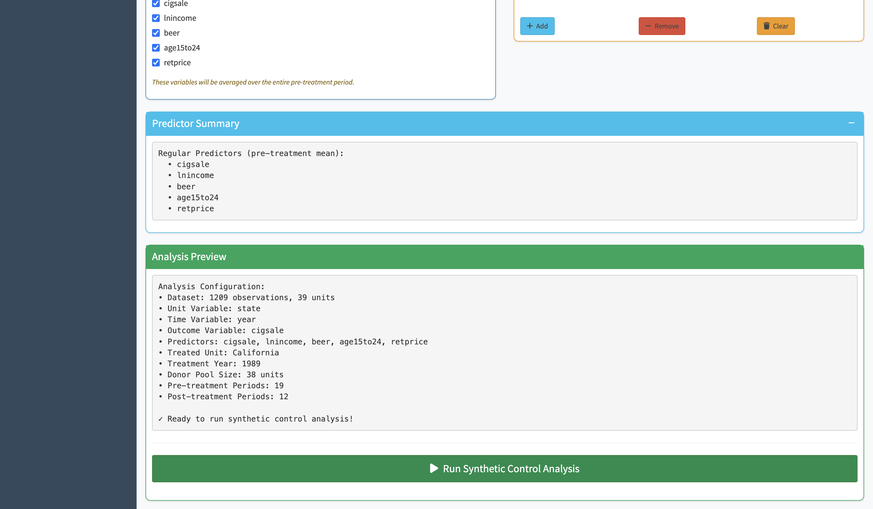Click the minus icon on Remove button
Screen dimensions: 873x509
point(648,26)
